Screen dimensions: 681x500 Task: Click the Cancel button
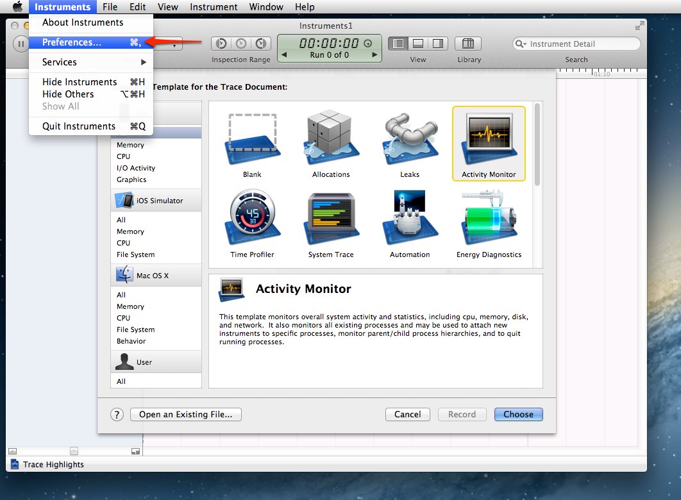(x=407, y=415)
